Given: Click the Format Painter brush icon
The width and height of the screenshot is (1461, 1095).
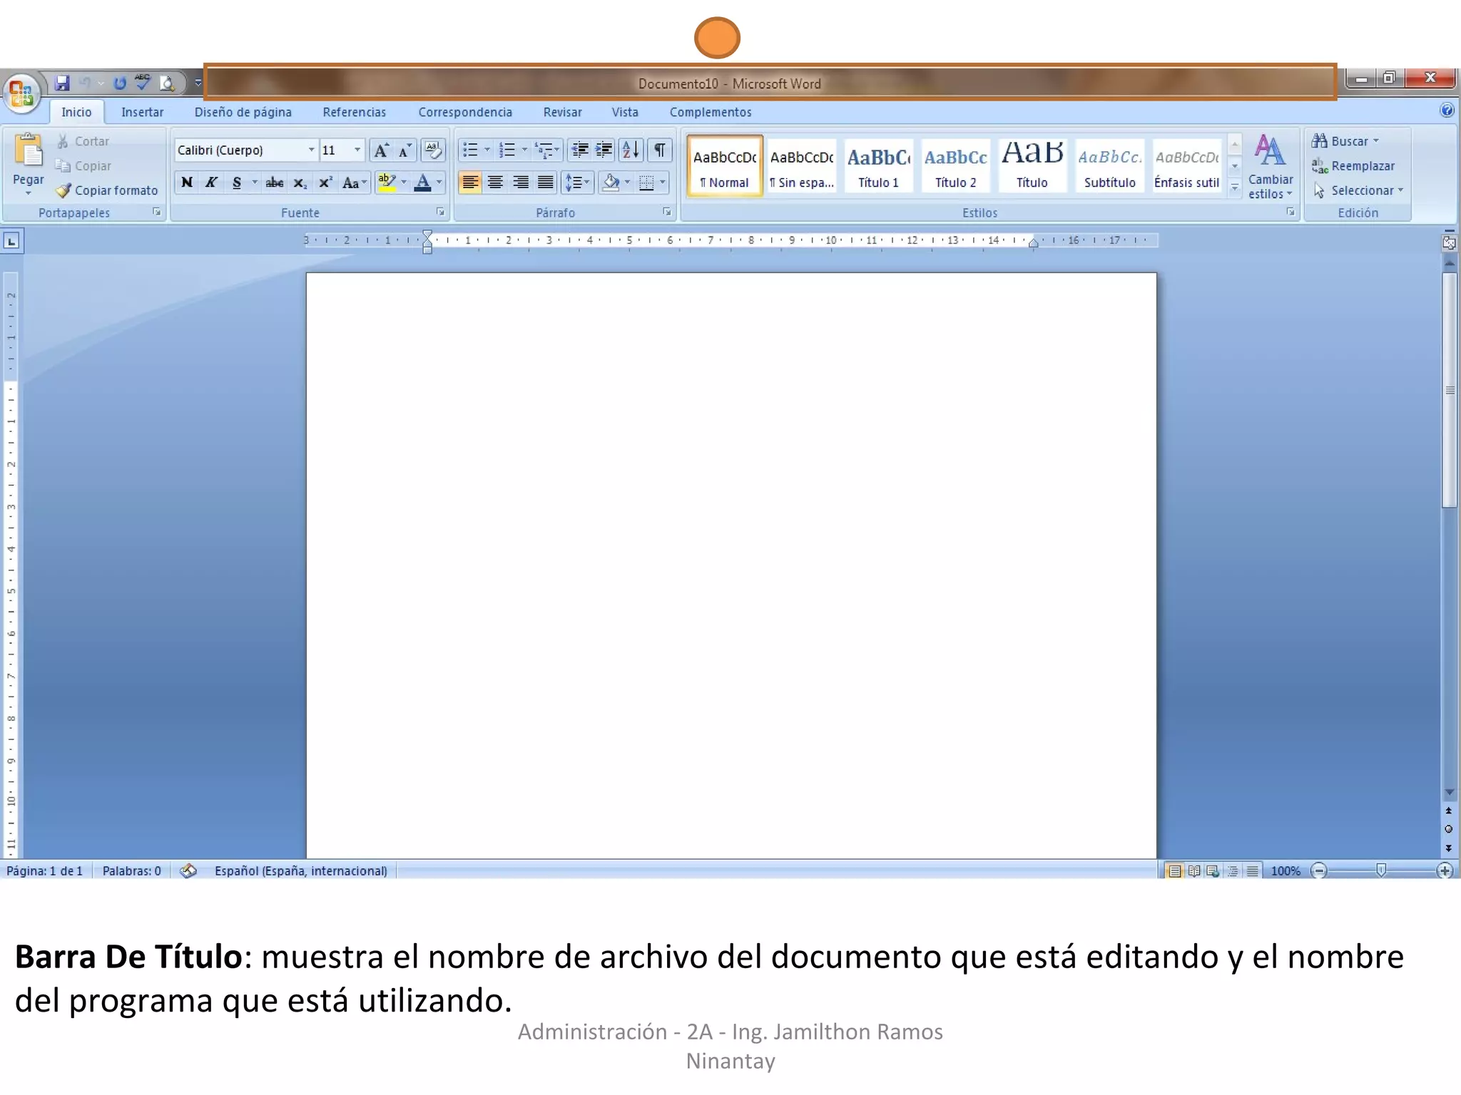Looking at the screenshot, I should pyautogui.click(x=63, y=190).
